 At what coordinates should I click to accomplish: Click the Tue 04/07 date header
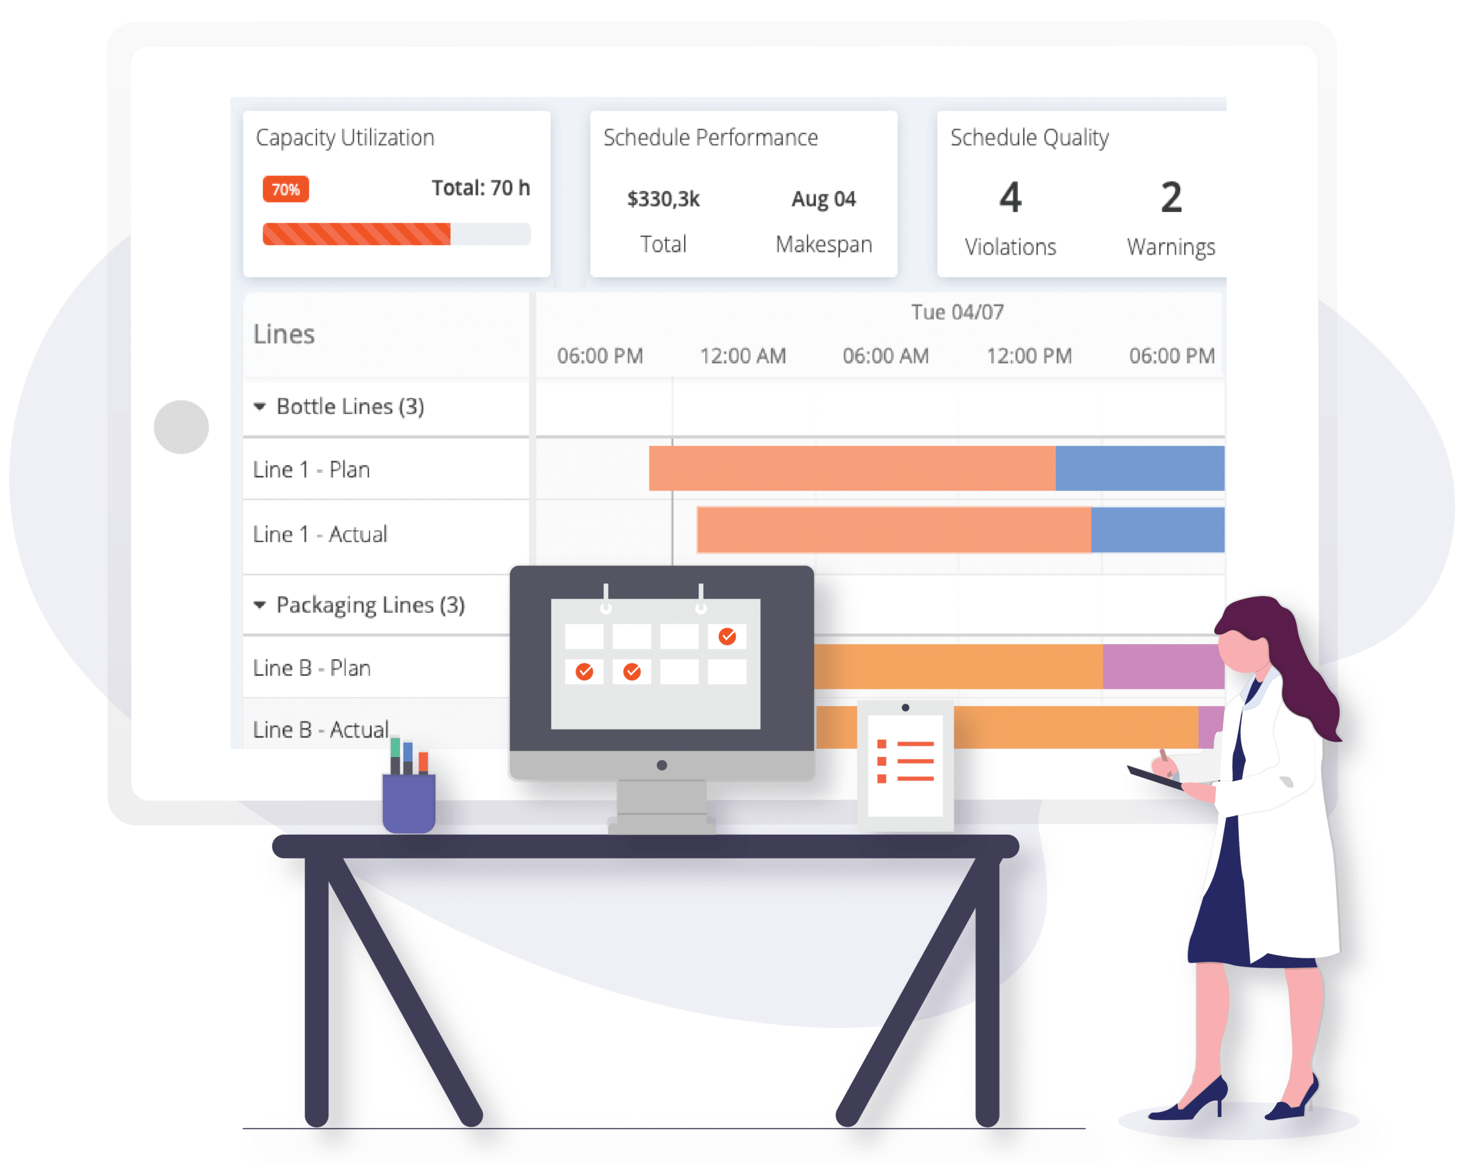tap(958, 312)
